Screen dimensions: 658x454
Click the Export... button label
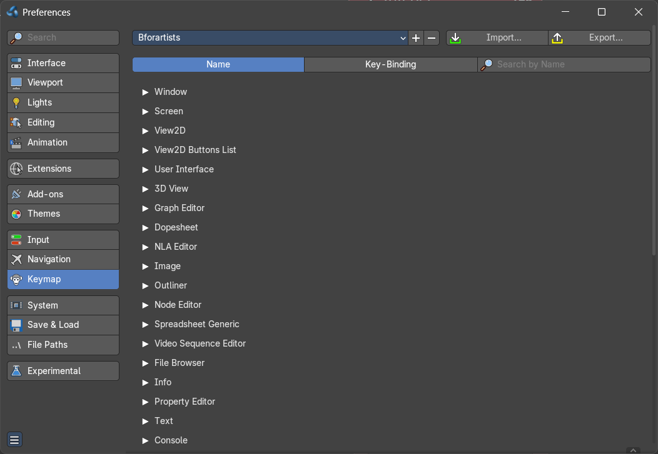[605, 37]
